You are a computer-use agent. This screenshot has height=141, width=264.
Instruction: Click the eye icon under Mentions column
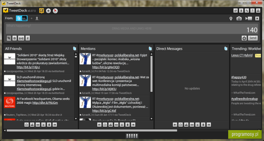(x=116, y=124)
